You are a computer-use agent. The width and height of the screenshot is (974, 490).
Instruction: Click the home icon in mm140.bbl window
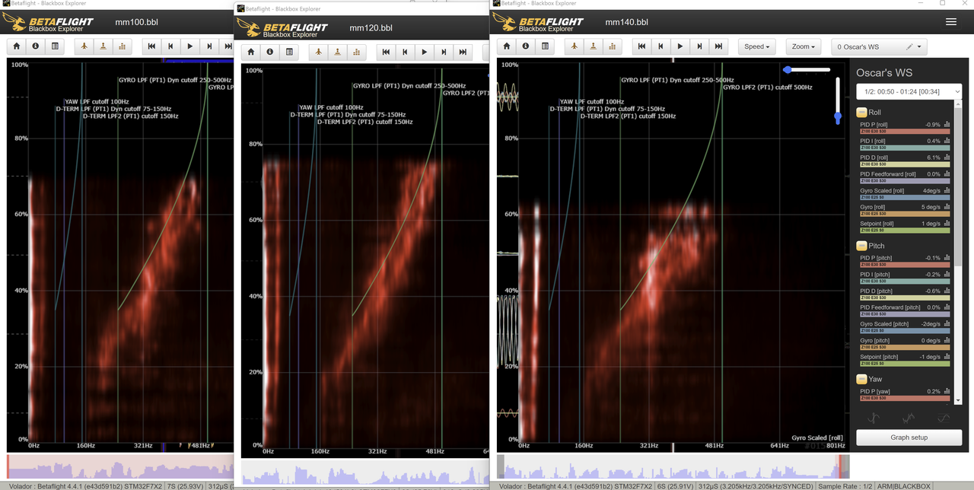(x=507, y=46)
